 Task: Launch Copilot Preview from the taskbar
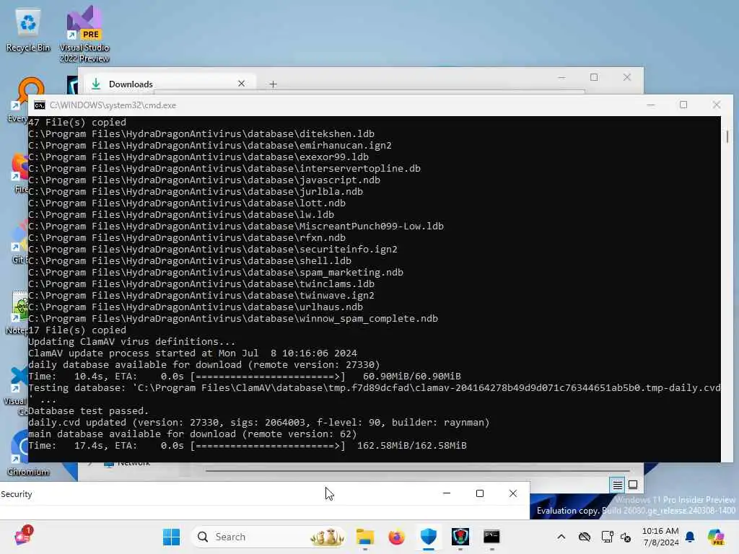point(716,537)
